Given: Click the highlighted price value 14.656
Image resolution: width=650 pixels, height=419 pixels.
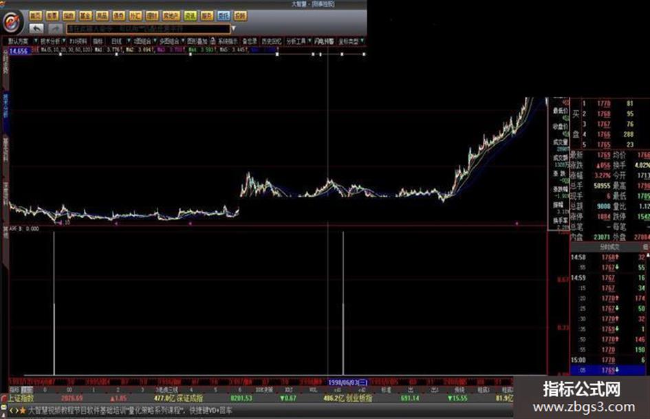Looking at the screenshot, I should [19, 51].
